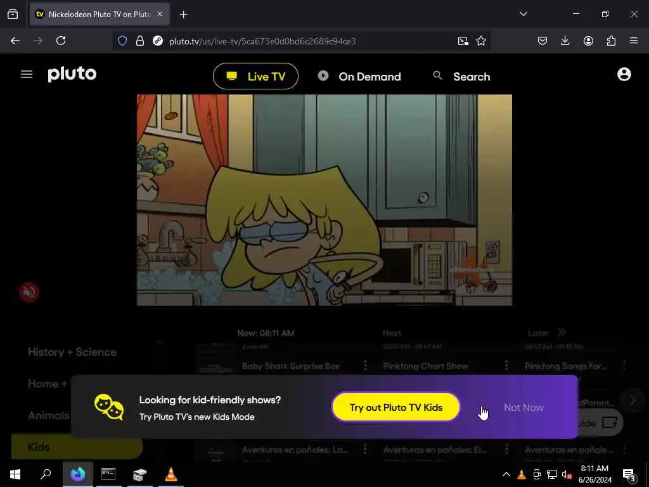Screen dimensions: 649x487
Task: Reload the current page
Action: coord(61,41)
